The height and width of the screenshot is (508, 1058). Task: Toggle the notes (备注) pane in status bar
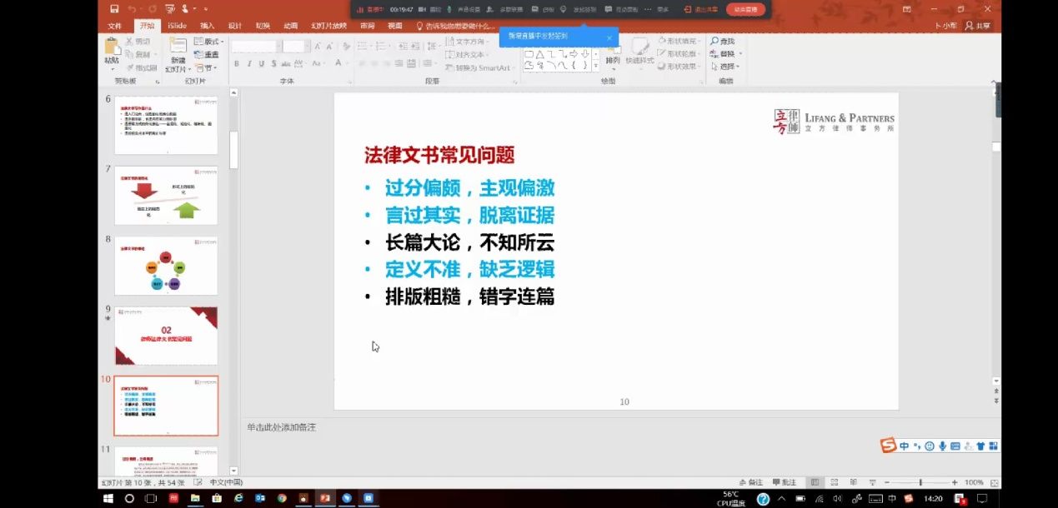click(751, 482)
